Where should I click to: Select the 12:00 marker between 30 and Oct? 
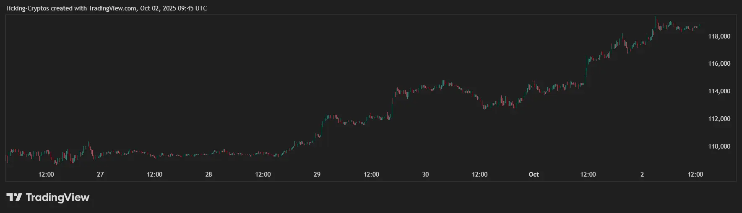479,175
